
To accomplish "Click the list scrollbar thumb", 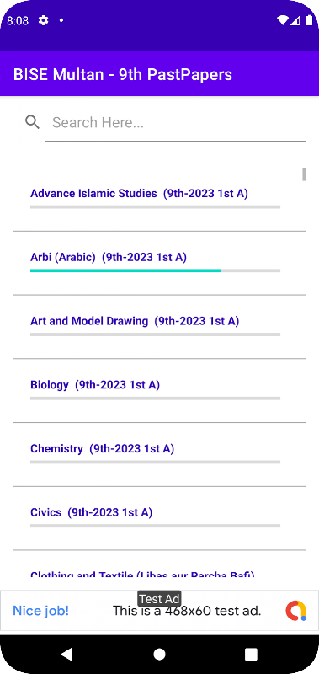I will click(304, 174).
